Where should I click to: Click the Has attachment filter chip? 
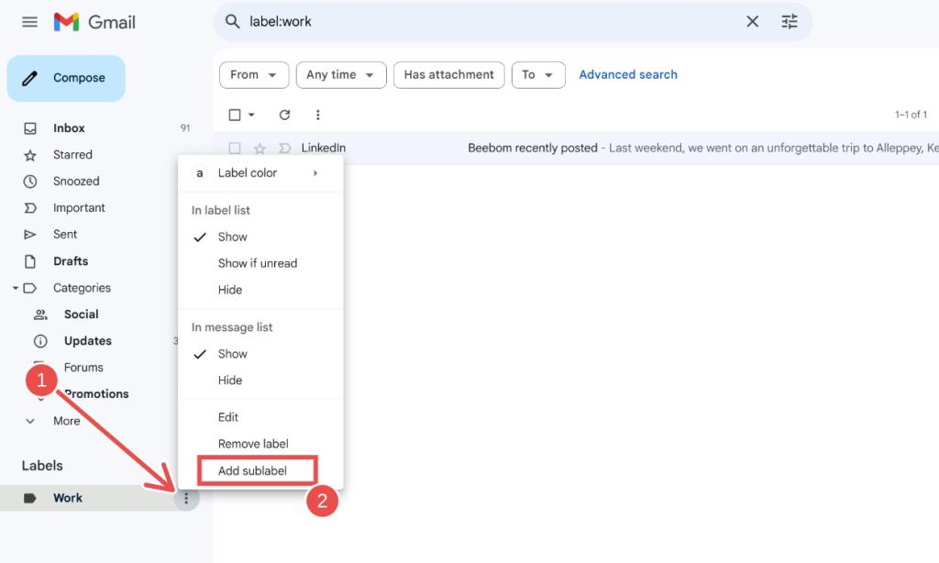coord(448,74)
